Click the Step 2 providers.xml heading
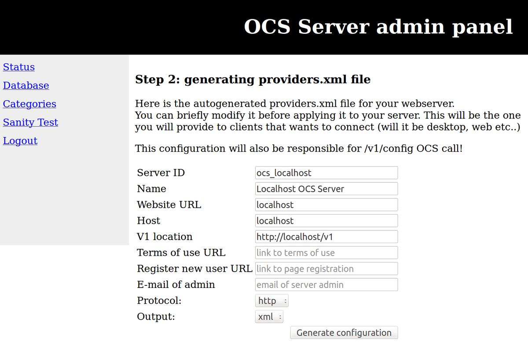Viewport: 528px width, 346px height. click(x=253, y=80)
